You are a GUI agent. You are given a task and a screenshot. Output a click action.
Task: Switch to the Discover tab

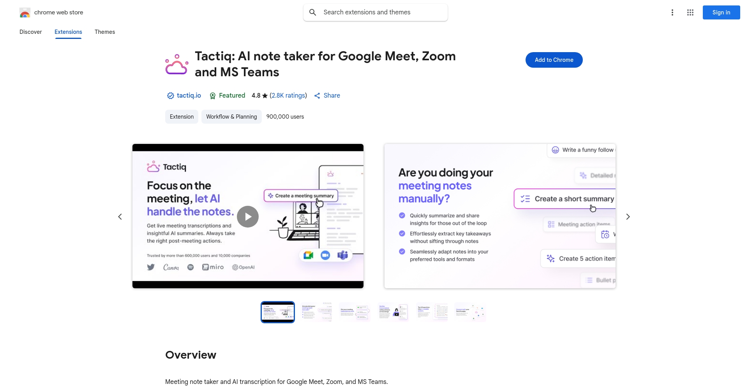coord(31,32)
